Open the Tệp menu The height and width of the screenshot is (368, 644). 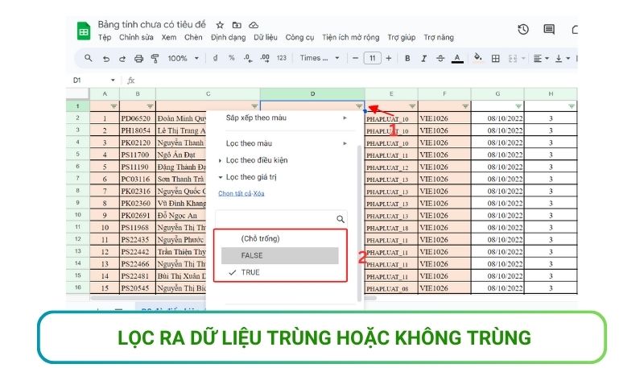(105, 37)
